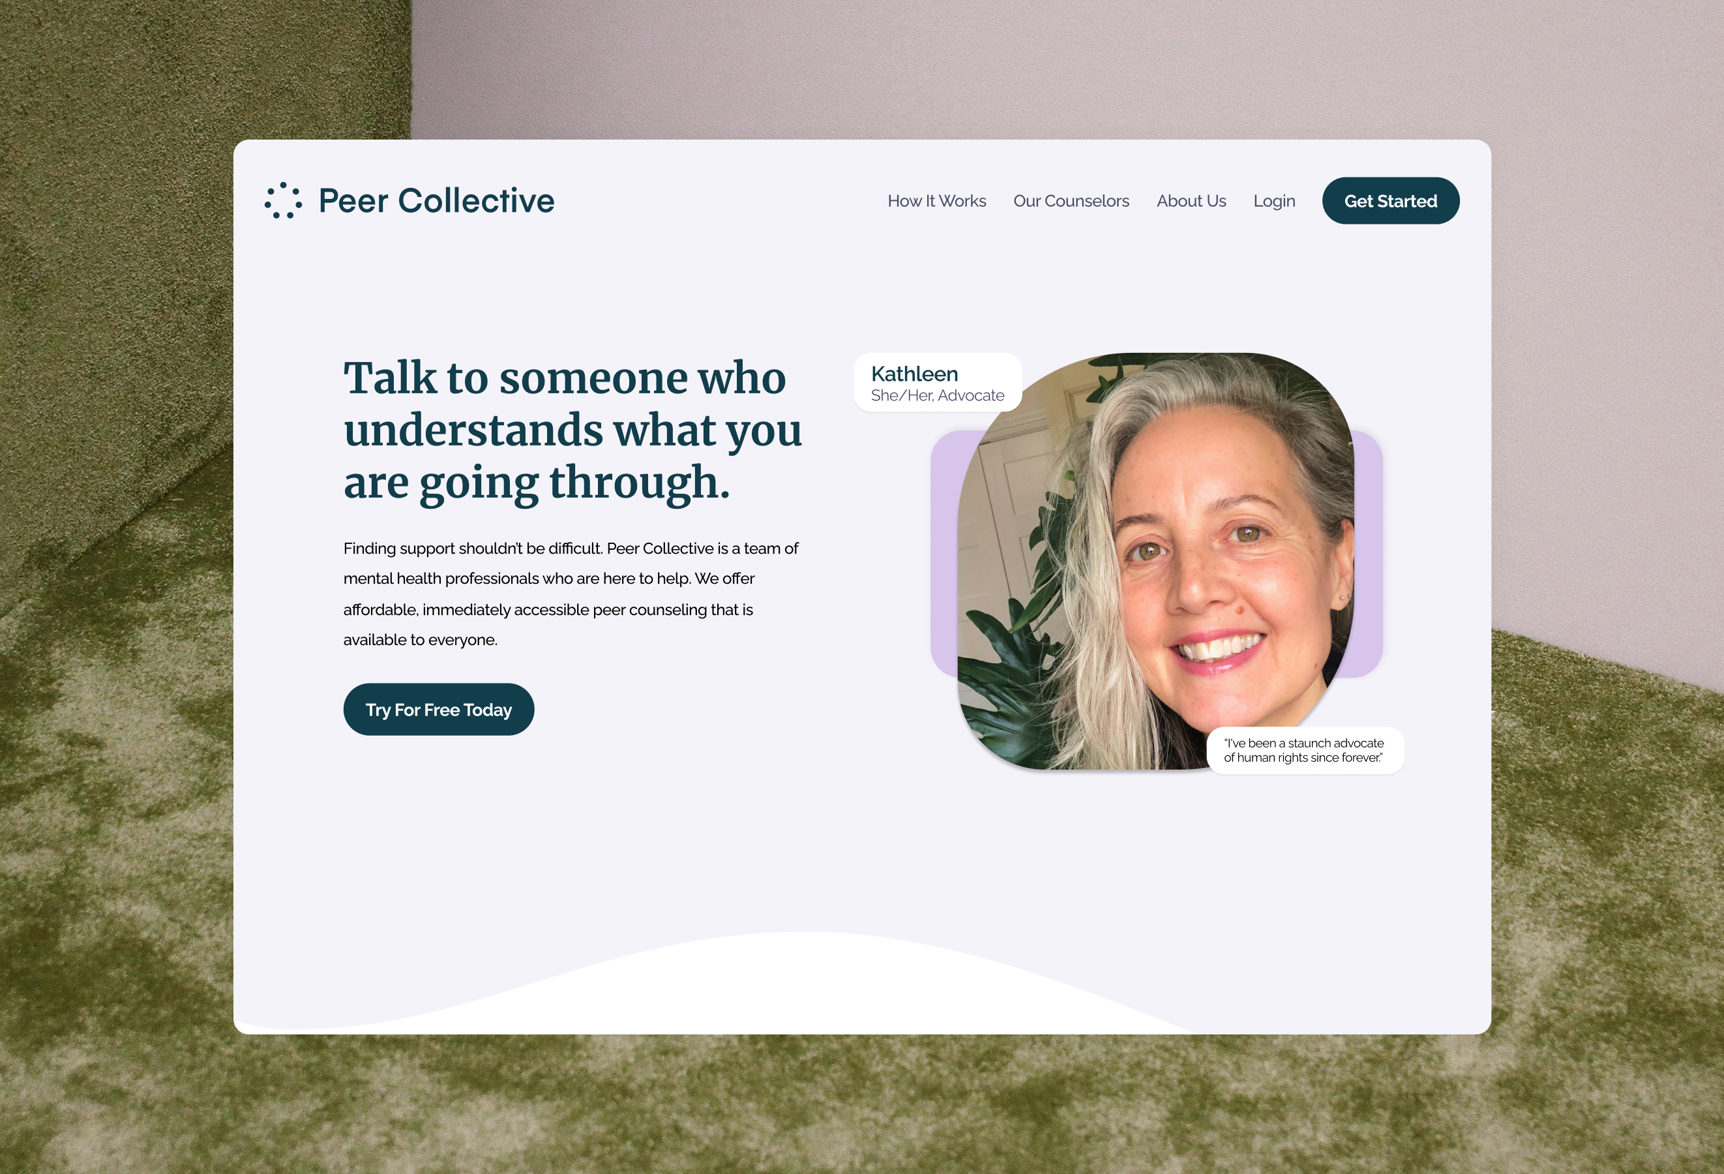Screen dimensions: 1724x1174
Task: Open the How It Works page
Action: pyautogui.click(x=937, y=201)
